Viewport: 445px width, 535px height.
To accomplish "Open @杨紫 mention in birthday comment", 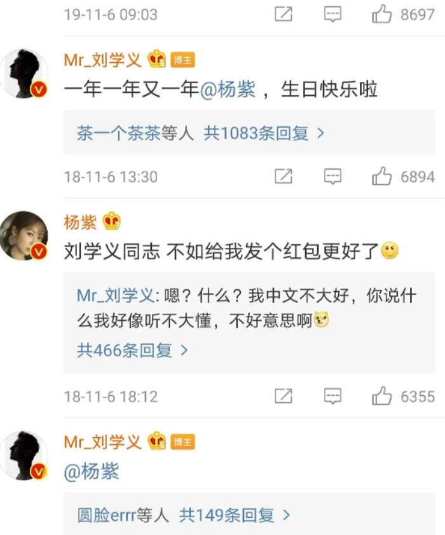I will point(228,90).
